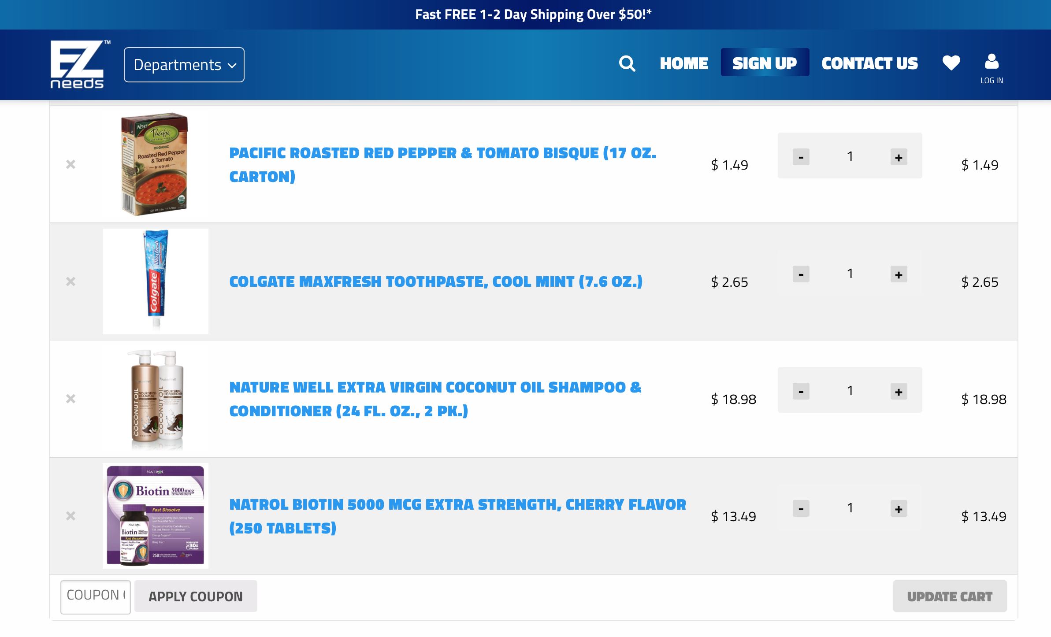This screenshot has width=1051, height=637.
Task: Click the quantity value for Pacific Bisque
Action: click(850, 156)
